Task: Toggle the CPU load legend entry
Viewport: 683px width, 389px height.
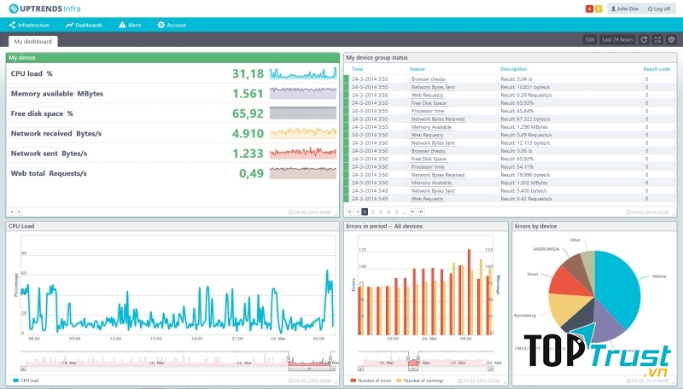Action: (x=29, y=380)
